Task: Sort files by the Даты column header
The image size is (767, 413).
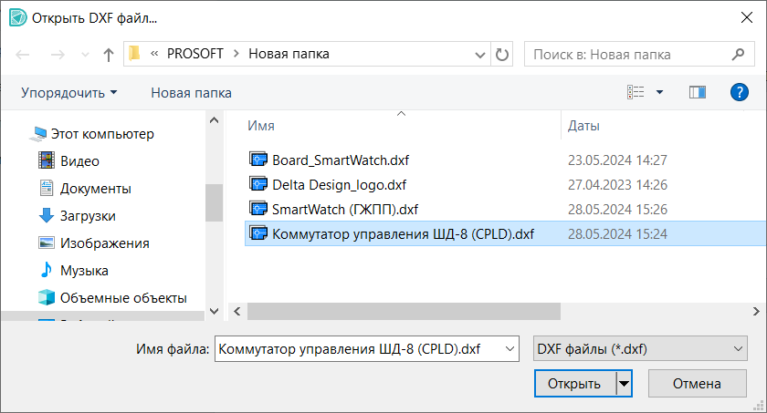Action: [x=584, y=125]
